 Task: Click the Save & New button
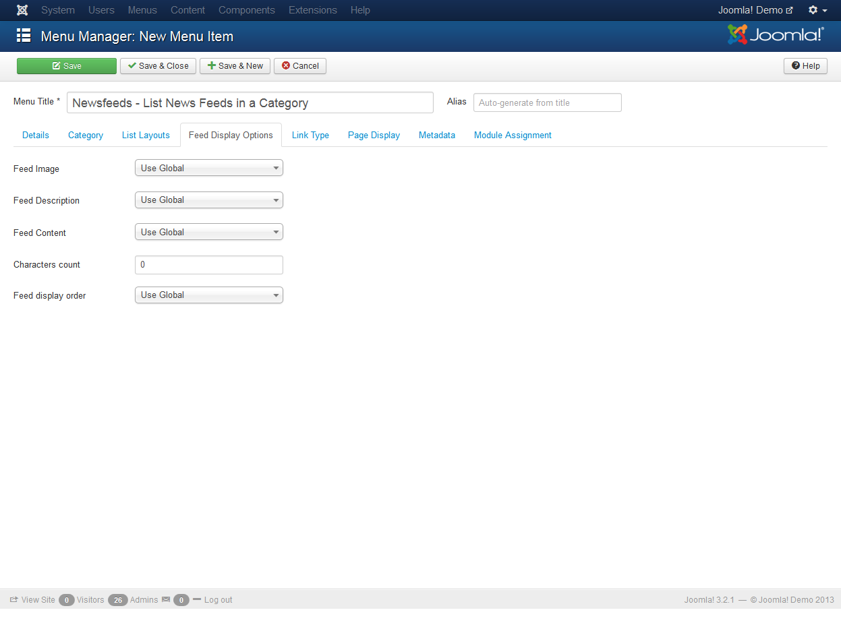pos(235,66)
